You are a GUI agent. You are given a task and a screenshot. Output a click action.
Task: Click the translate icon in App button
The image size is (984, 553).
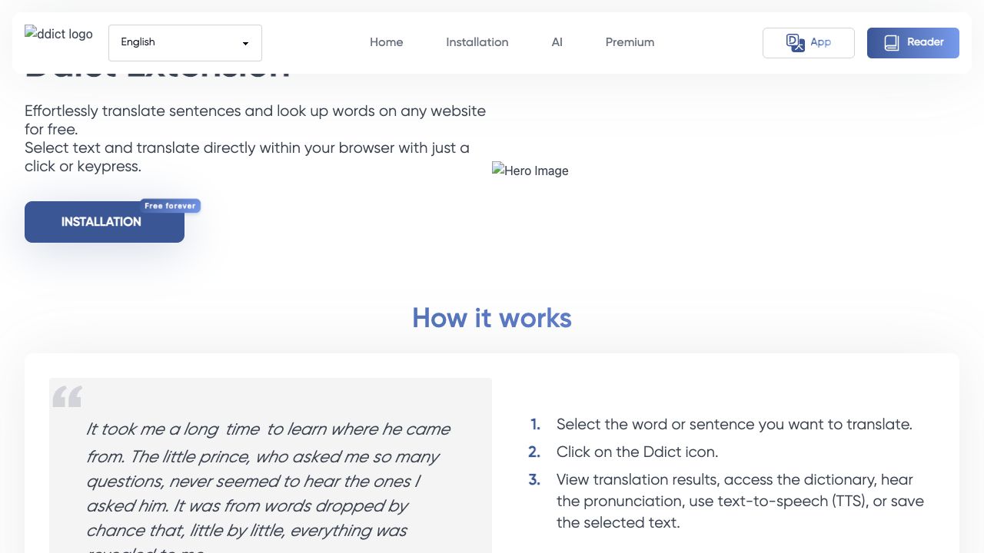[795, 43]
